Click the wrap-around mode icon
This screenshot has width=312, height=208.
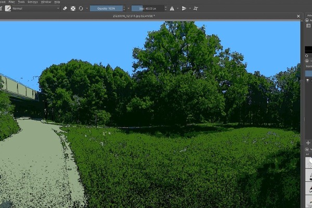pos(196,8)
